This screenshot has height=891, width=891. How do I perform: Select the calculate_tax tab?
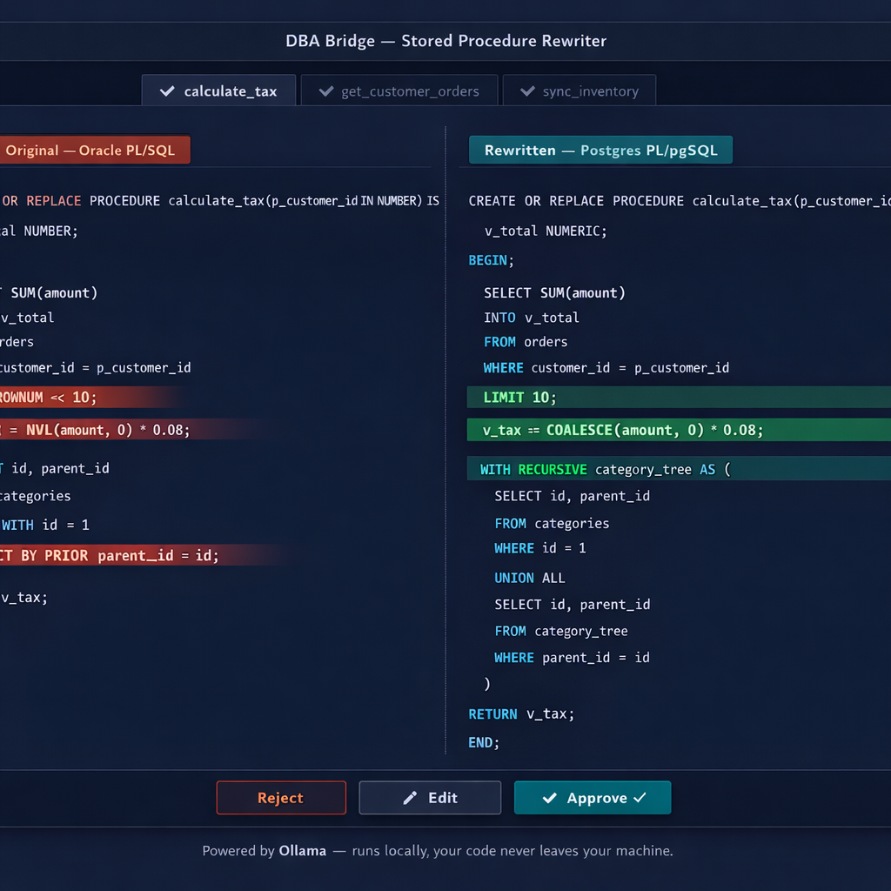coord(218,90)
